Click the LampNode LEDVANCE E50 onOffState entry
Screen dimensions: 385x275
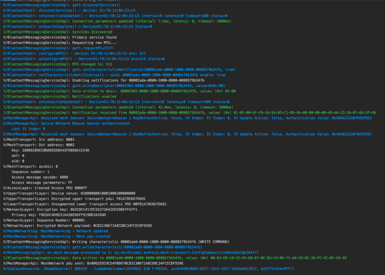pyautogui.click(x=120, y=268)
